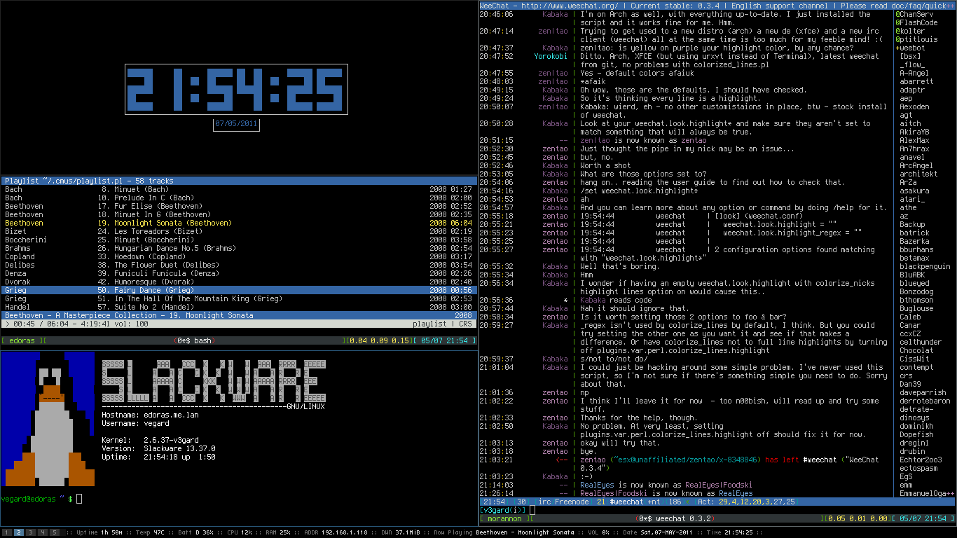This screenshot has height=538, width=957.
Task: Click cmus playback position 00:45 / 06:04
Action: pyautogui.click(x=41, y=324)
